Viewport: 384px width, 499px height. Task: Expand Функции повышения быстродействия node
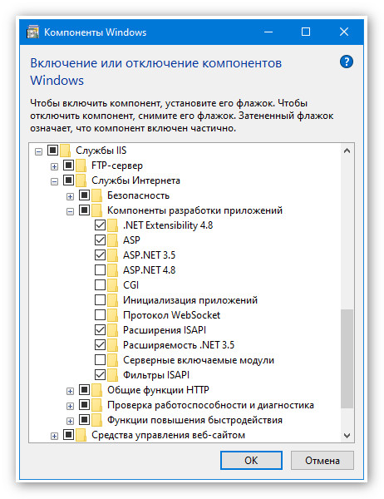coord(70,421)
